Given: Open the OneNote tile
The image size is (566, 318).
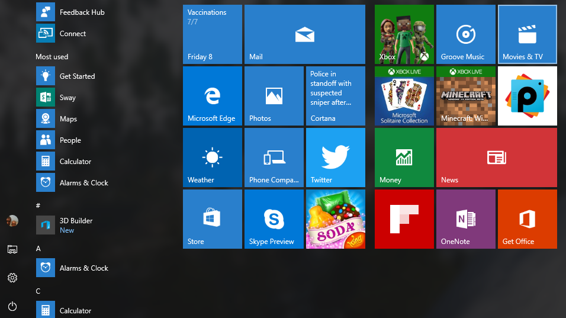Looking at the screenshot, I should click(465, 219).
